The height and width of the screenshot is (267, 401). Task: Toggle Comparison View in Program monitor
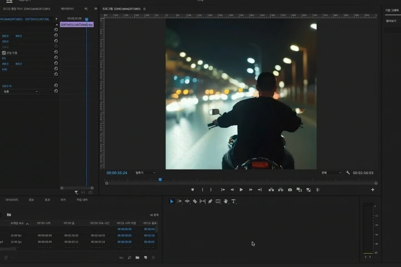coord(299,190)
